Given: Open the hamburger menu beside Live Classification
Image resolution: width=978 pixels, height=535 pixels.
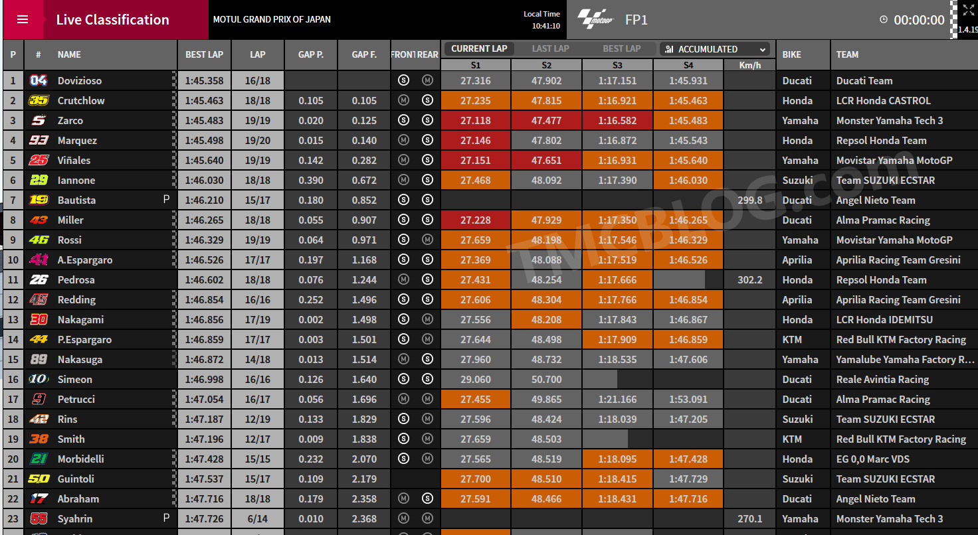Looking at the screenshot, I should [x=23, y=19].
